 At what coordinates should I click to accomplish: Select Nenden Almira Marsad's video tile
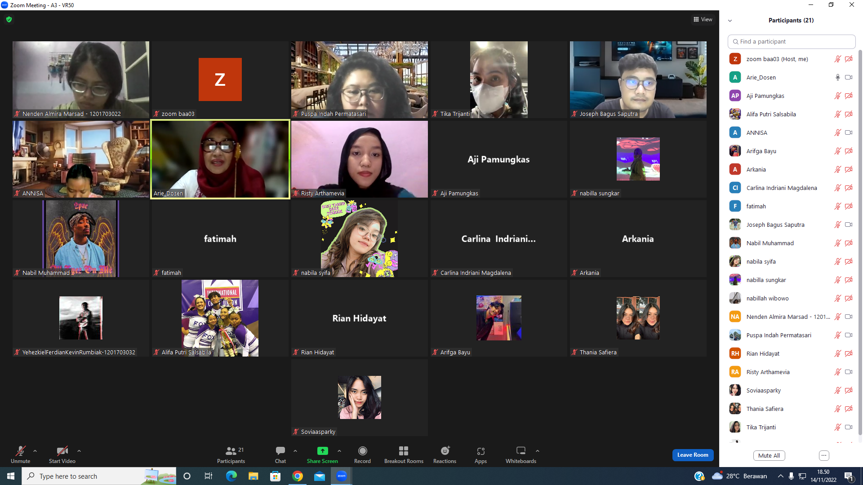81,79
